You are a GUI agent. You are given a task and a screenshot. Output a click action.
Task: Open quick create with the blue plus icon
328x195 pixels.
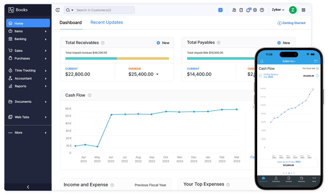tap(220, 10)
